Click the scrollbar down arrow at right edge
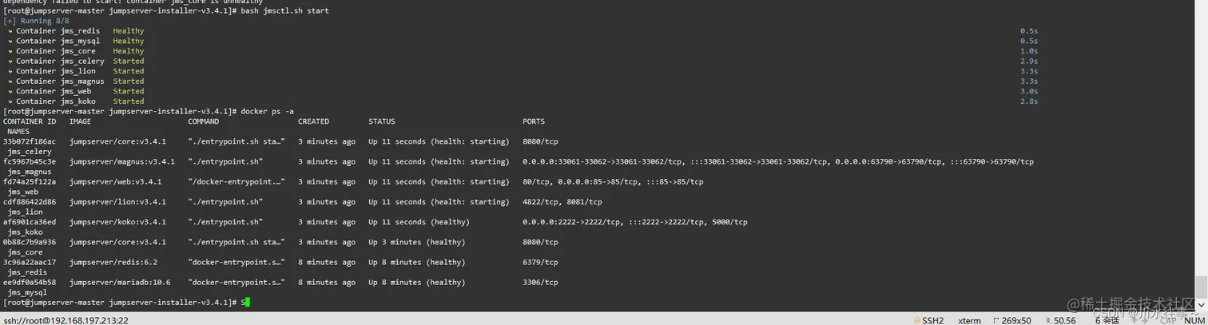 tap(1202, 307)
